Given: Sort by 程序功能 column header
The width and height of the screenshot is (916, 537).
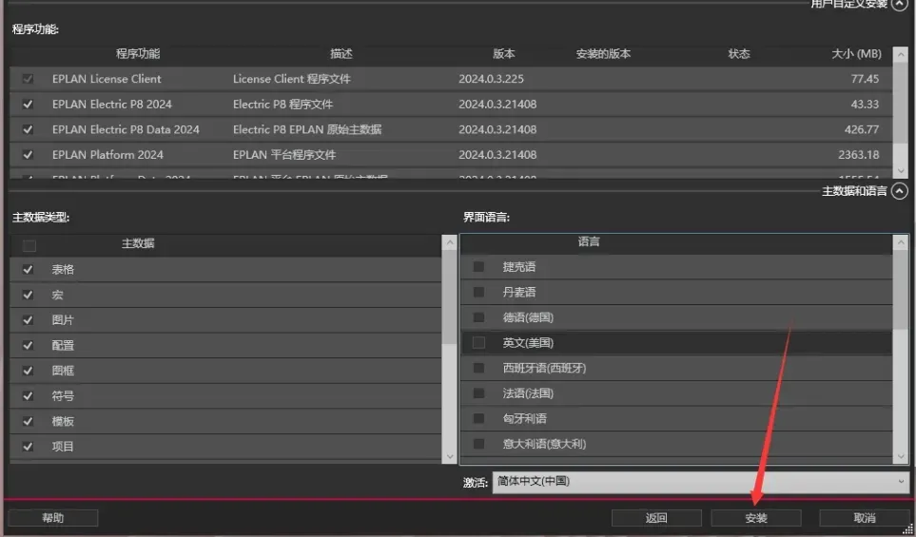Looking at the screenshot, I should [138, 53].
